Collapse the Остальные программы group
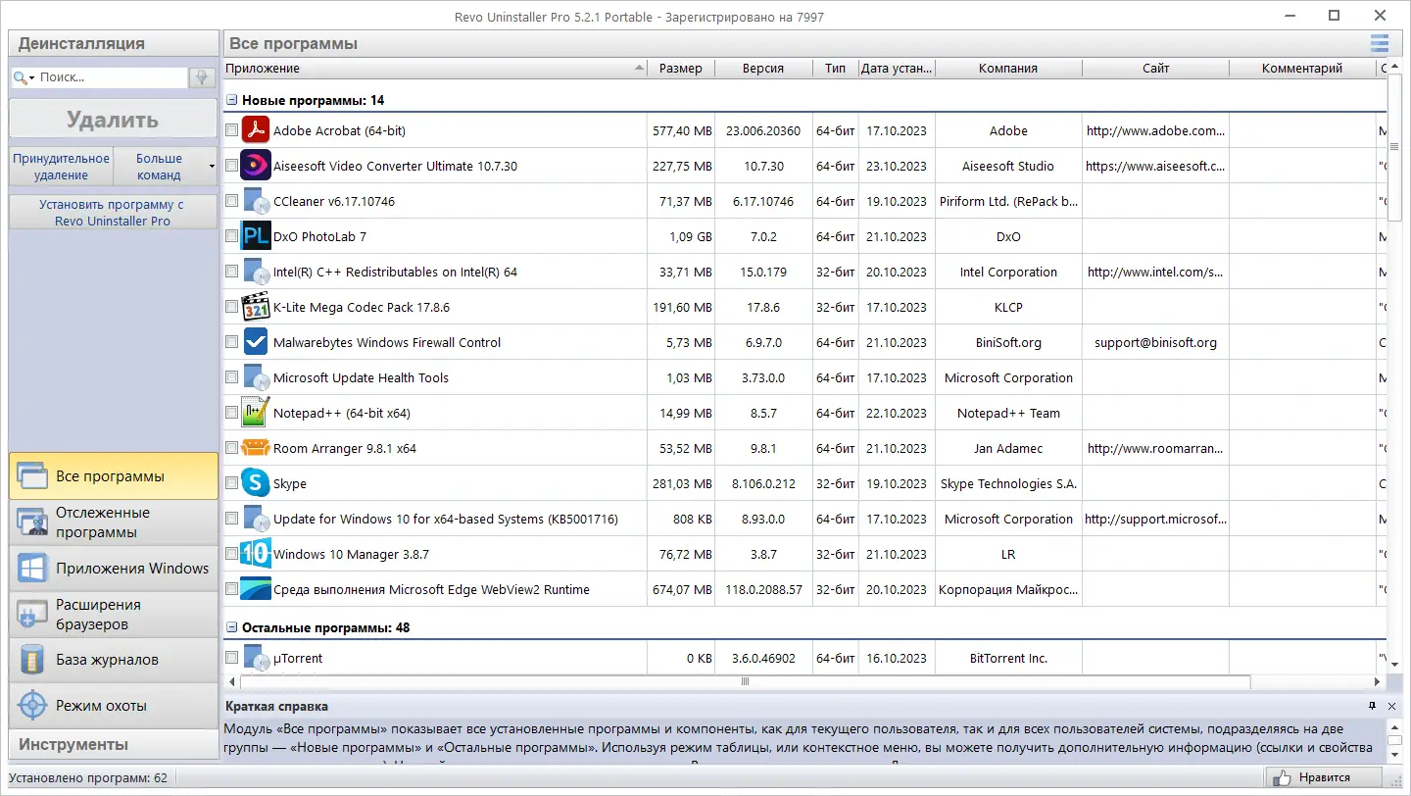1411x796 pixels. pyautogui.click(x=232, y=627)
